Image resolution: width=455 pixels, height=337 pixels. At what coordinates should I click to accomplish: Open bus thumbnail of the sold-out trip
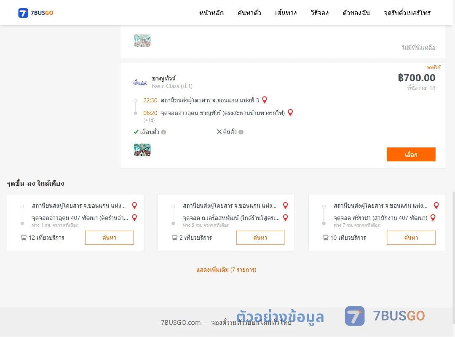(x=142, y=40)
